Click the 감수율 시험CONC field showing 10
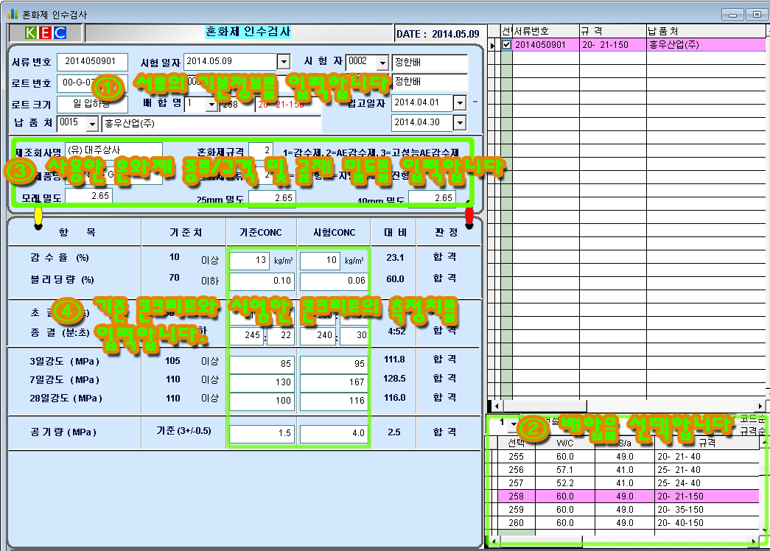 click(320, 260)
